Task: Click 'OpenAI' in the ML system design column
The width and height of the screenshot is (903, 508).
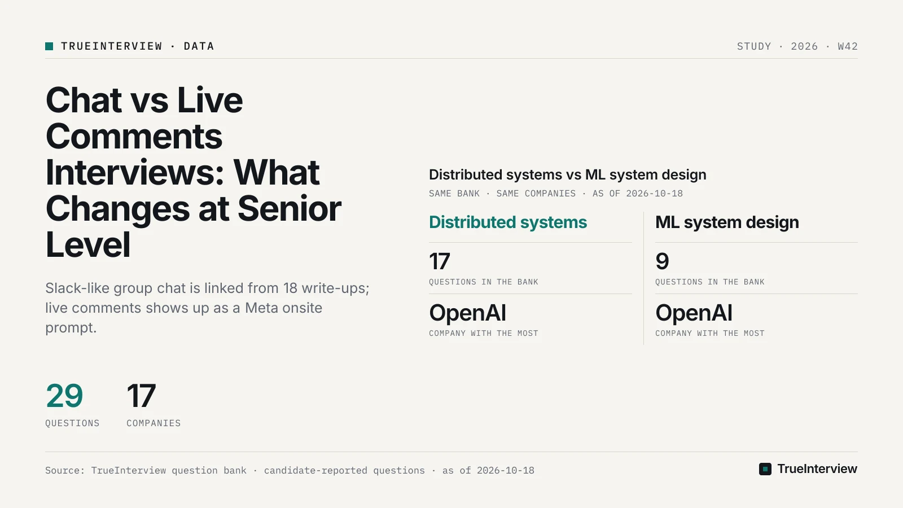Action: click(694, 313)
